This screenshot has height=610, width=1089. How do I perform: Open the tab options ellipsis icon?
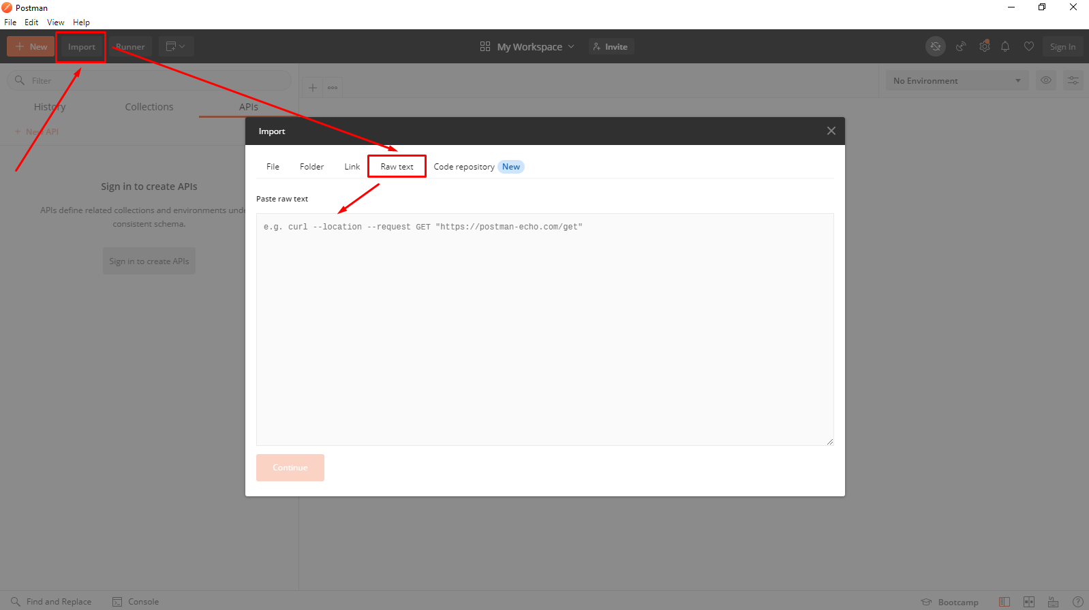[333, 87]
